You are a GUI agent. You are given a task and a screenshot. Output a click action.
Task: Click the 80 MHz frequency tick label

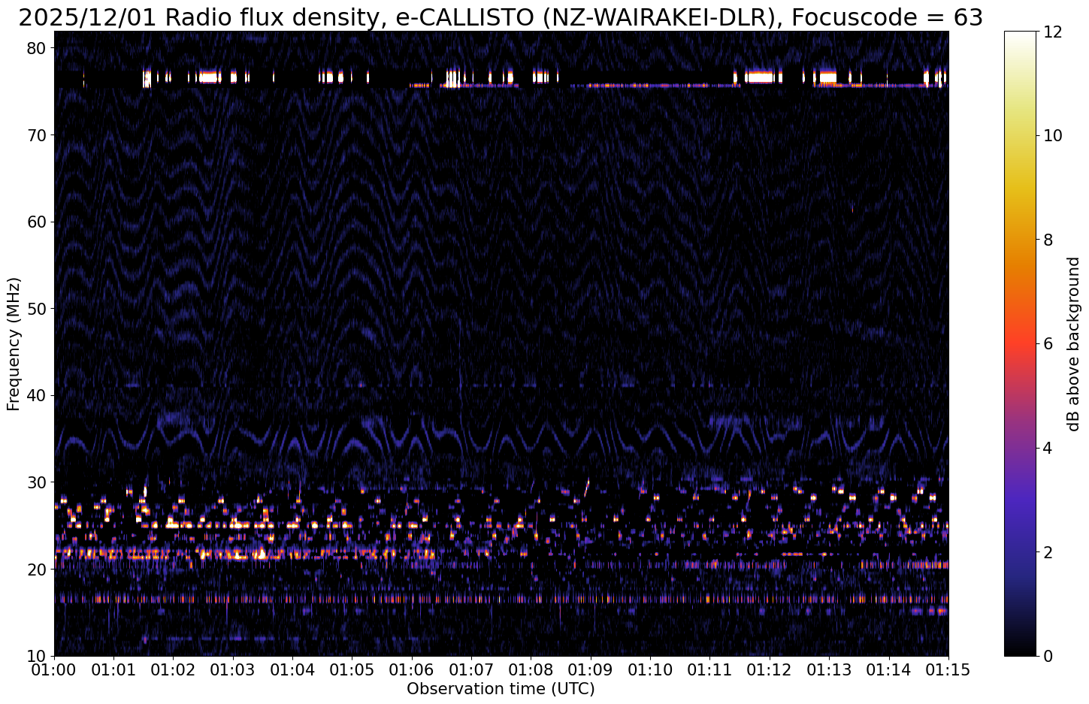[38, 48]
